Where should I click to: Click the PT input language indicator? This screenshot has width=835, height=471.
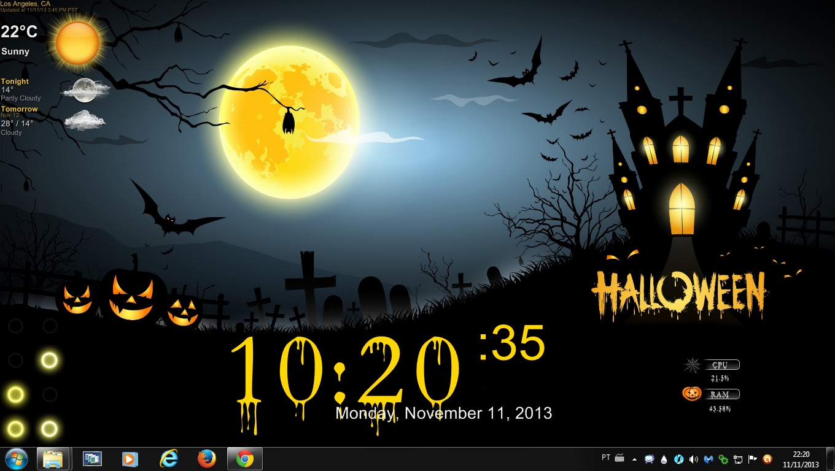point(606,458)
